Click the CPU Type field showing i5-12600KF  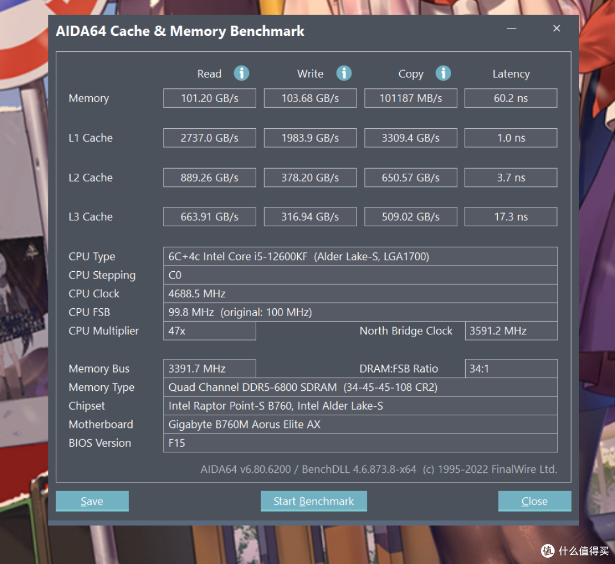coord(360,256)
